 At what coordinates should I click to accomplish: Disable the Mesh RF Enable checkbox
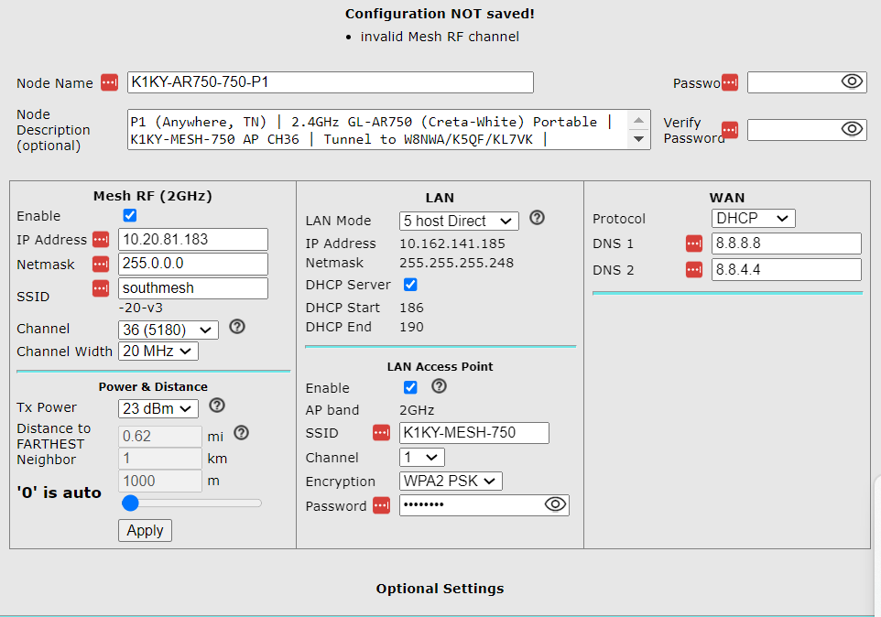click(129, 215)
